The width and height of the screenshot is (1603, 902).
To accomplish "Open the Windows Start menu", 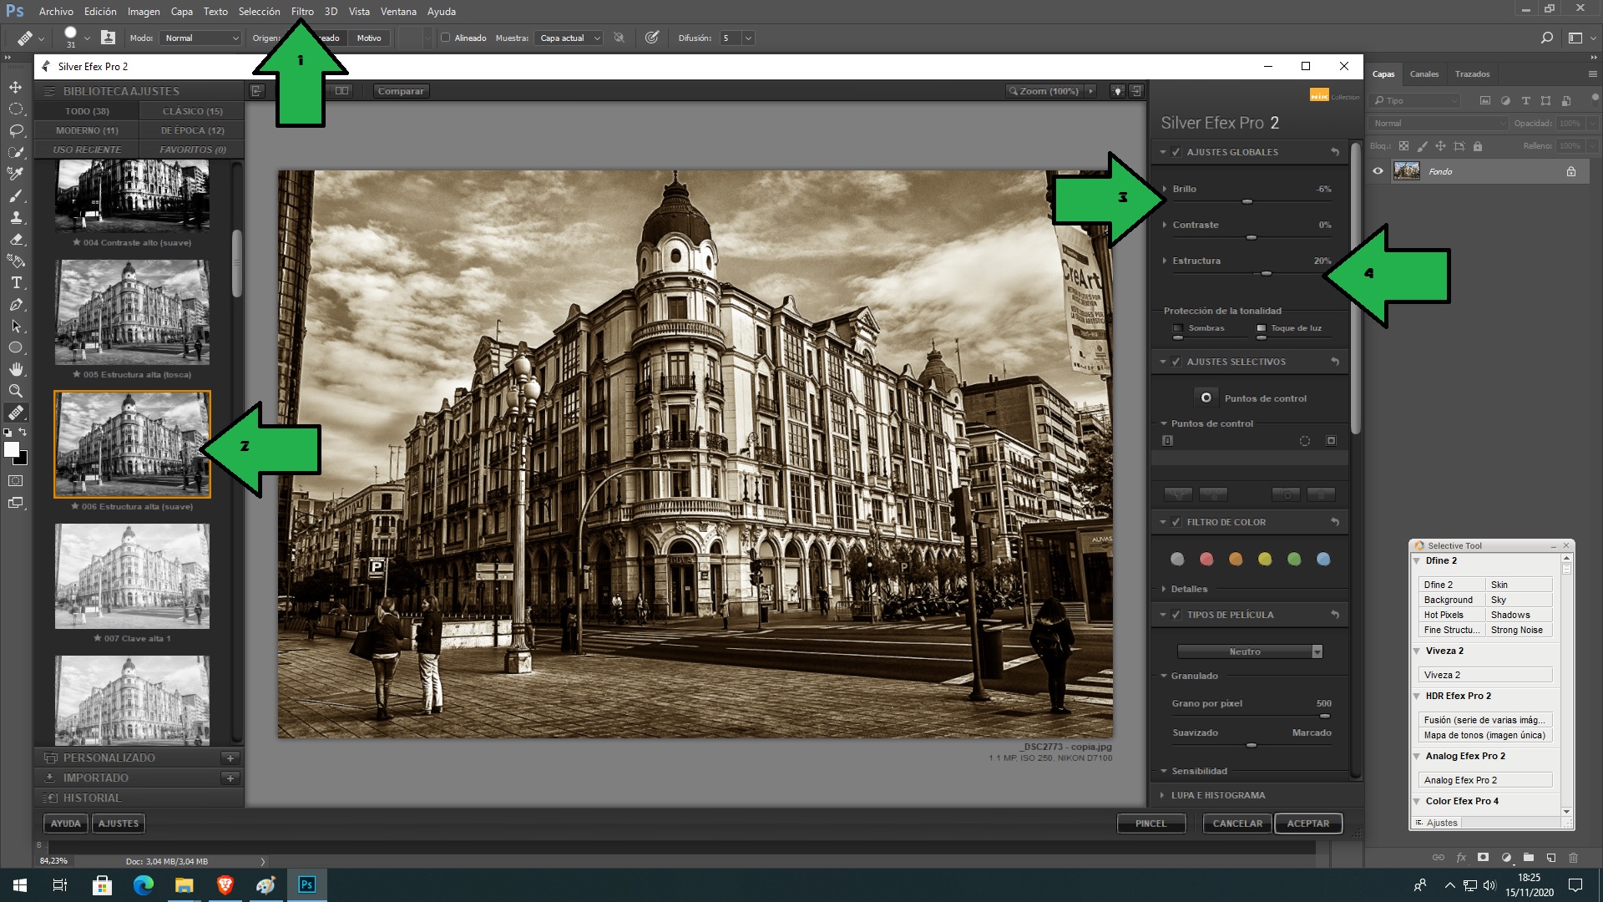I will (20, 884).
